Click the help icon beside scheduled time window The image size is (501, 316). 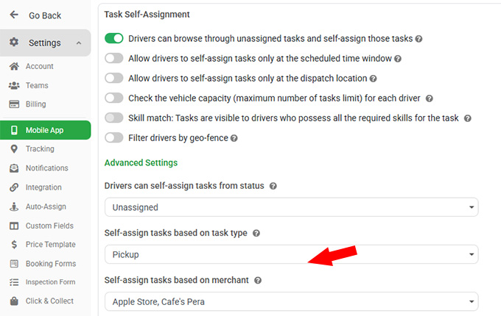[x=398, y=58]
